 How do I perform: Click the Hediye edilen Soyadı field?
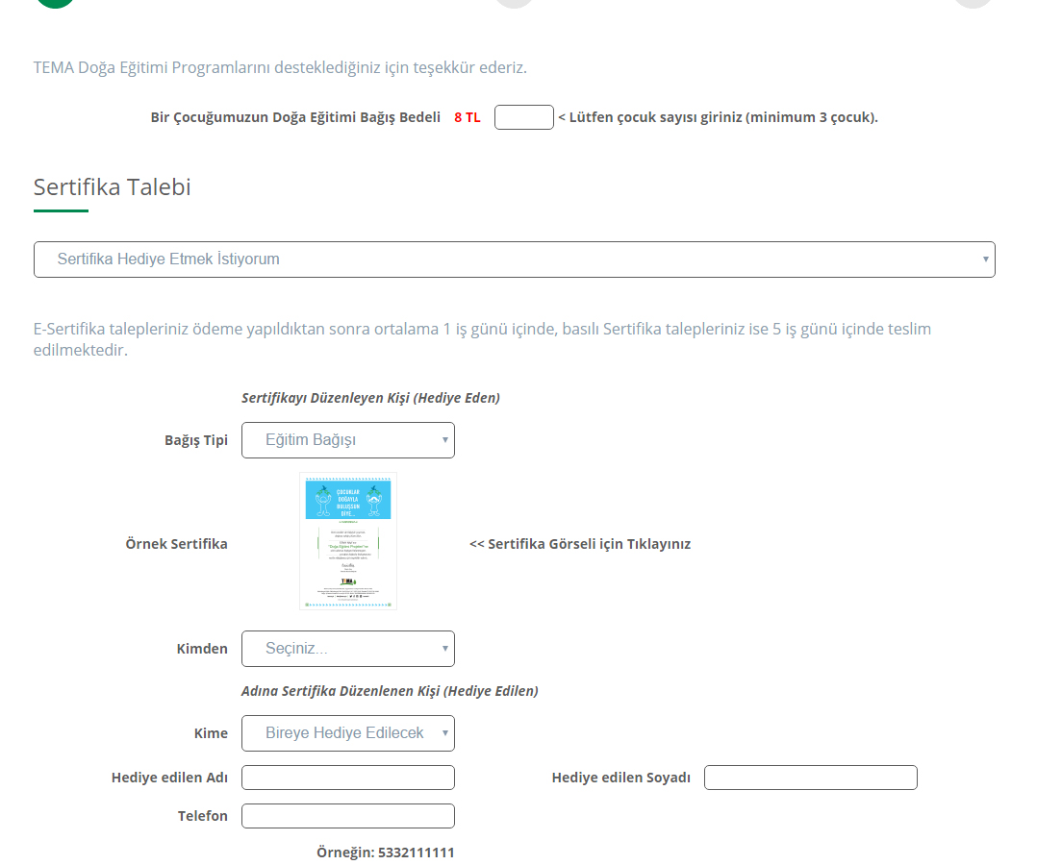pos(810,778)
